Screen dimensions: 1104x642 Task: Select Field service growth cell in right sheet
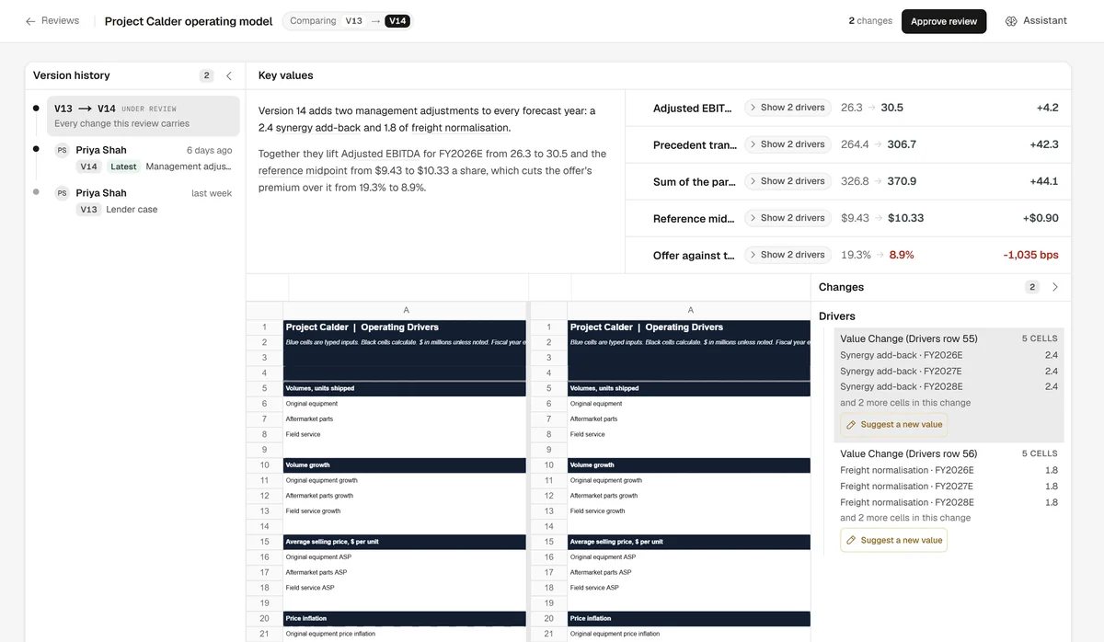(x=689, y=510)
